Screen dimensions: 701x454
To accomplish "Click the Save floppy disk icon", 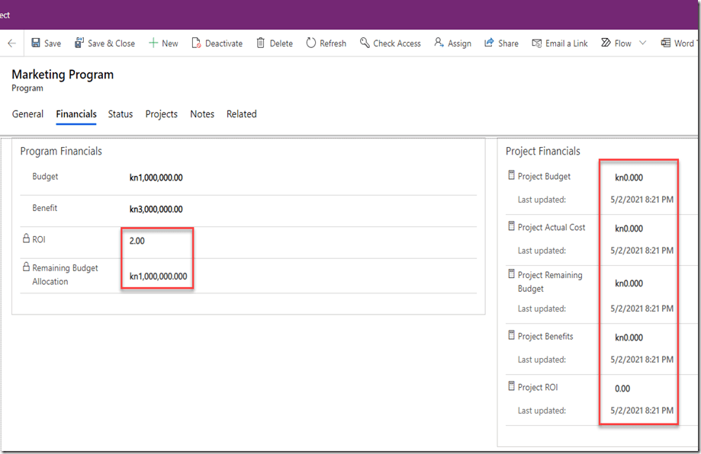I will 36,43.
